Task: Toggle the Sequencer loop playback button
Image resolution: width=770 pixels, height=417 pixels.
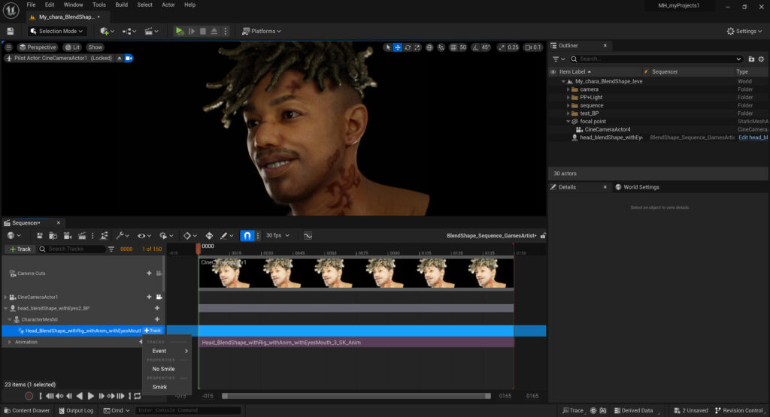Action: pos(137,396)
